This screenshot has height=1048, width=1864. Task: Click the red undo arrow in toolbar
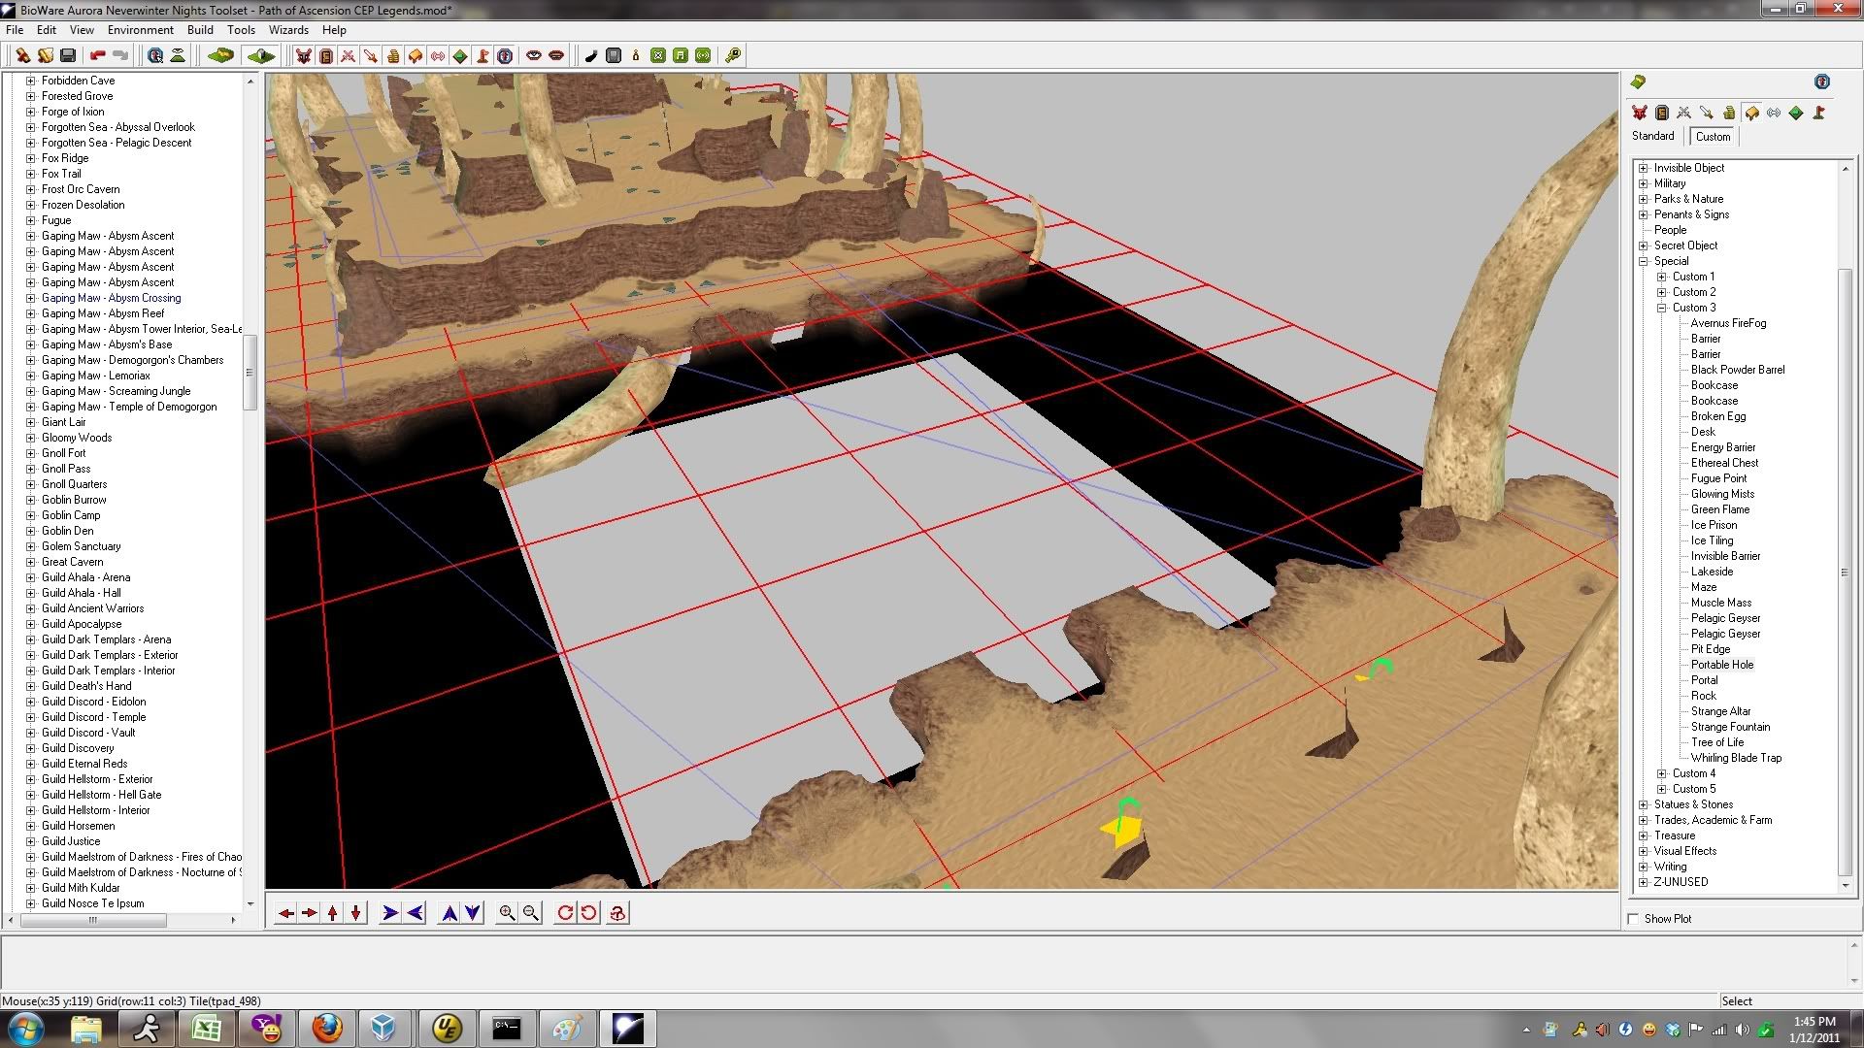click(97, 55)
